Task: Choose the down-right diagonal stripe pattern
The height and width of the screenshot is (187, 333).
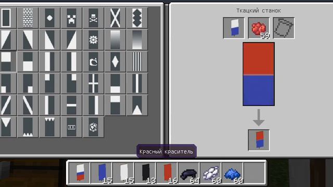Action: point(28,105)
